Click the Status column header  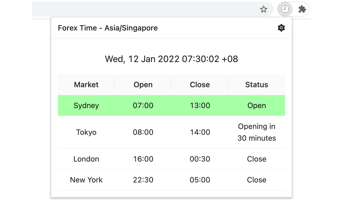click(x=256, y=85)
